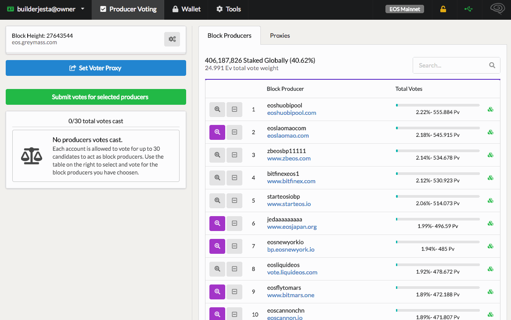This screenshot has width=511, height=320.
Task: Click green cubes icon in eoshuobipool row
Action: (490, 110)
